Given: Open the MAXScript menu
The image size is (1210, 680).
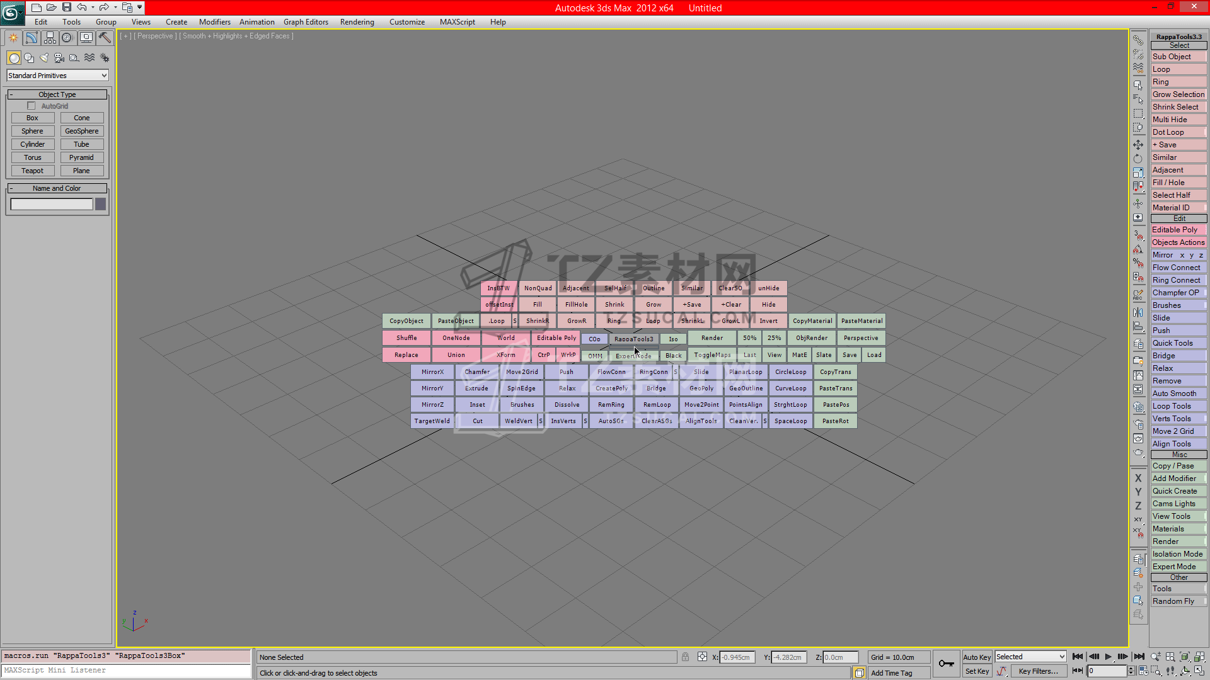Looking at the screenshot, I should coord(458,22).
